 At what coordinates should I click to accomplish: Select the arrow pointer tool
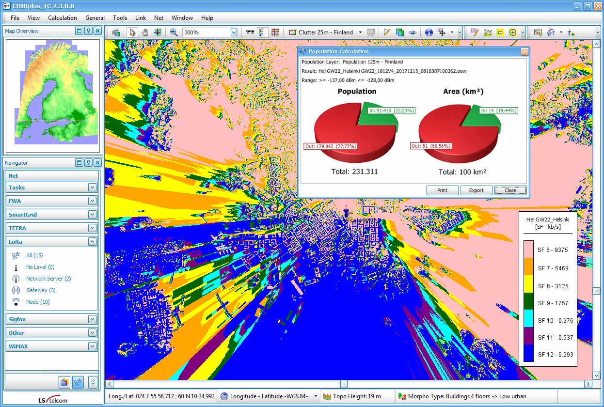click(132, 32)
